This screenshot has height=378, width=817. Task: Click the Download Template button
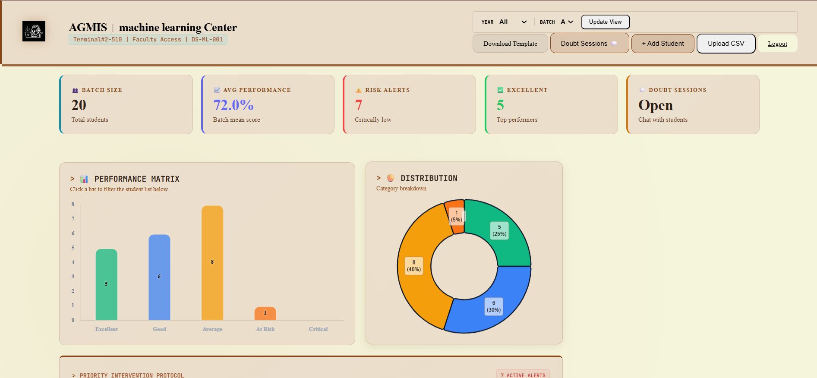(510, 44)
